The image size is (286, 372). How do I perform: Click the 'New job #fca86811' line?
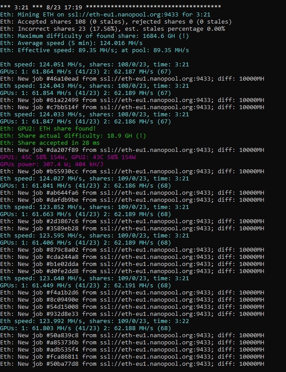[132, 356]
